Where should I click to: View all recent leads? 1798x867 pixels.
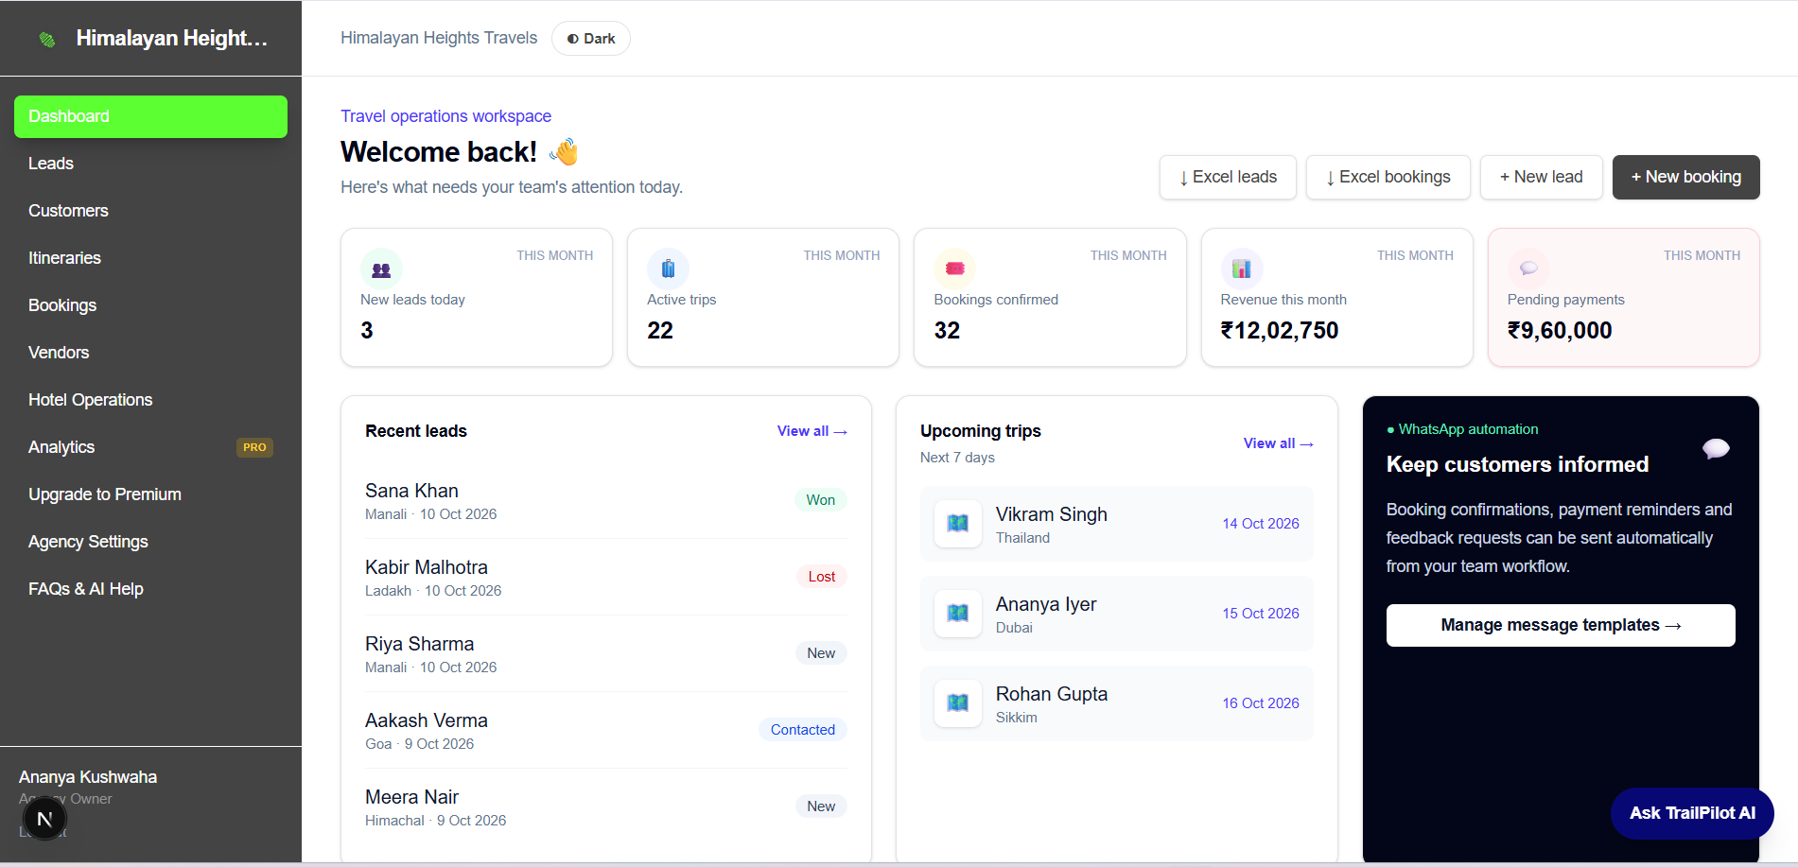pyautogui.click(x=812, y=431)
